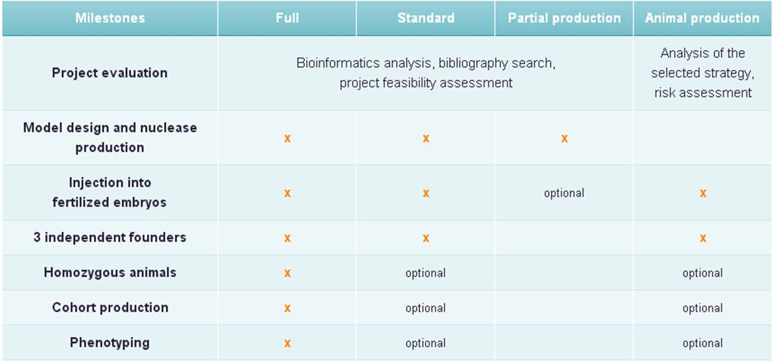773x364 pixels.
Task: Click the x for 3 independent founders under Standard
Action: click(426, 238)
